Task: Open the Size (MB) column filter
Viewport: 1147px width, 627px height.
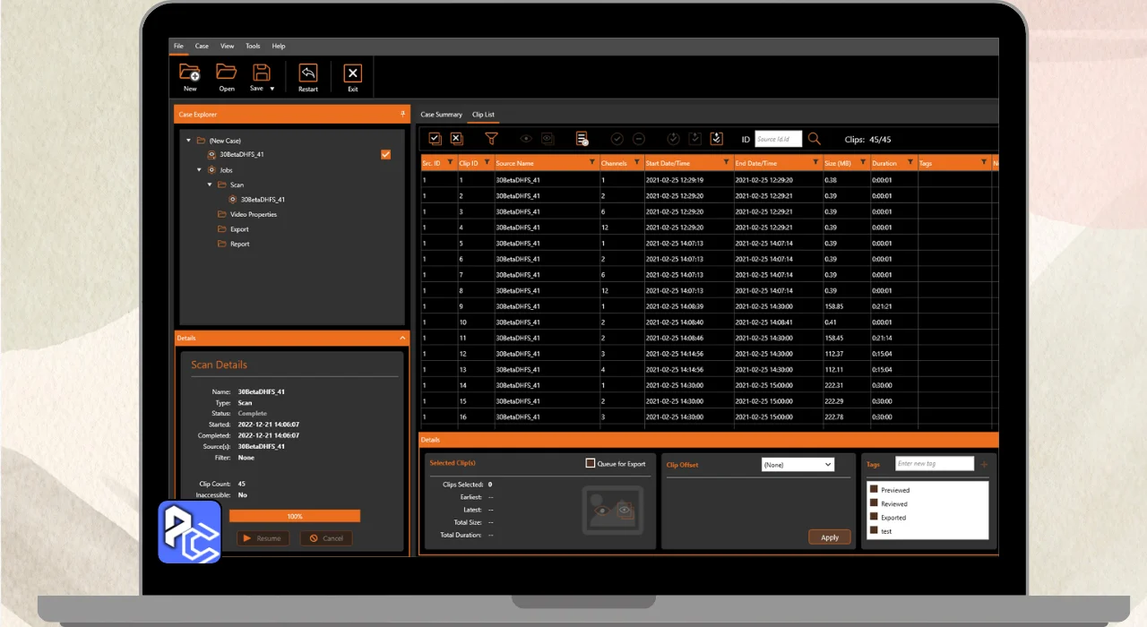Action: (x=864, y=163)
